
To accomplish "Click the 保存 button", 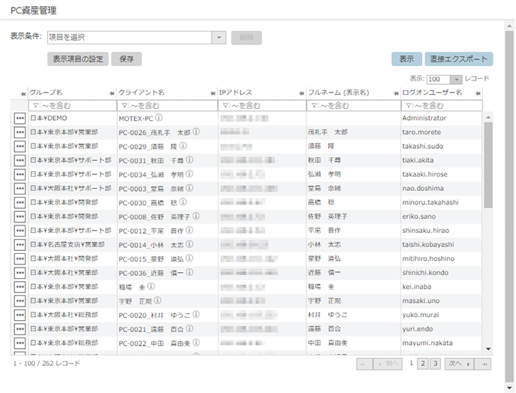I will (127, 59).
